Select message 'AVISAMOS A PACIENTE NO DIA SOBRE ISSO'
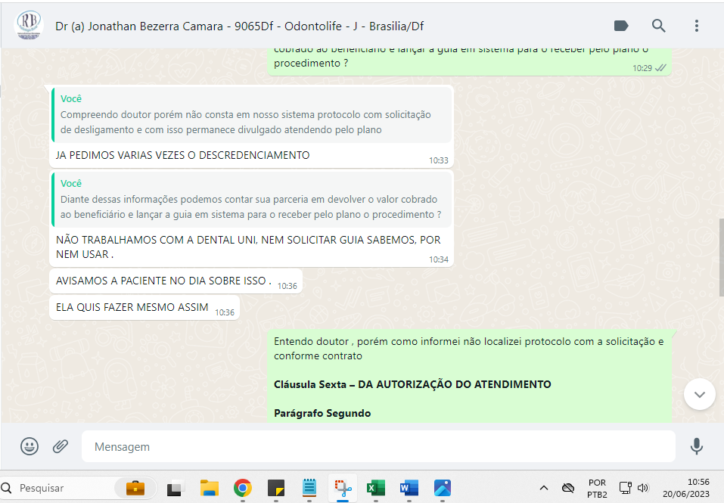Viewport: 724px width, 503px height. [x=163, y=281]
